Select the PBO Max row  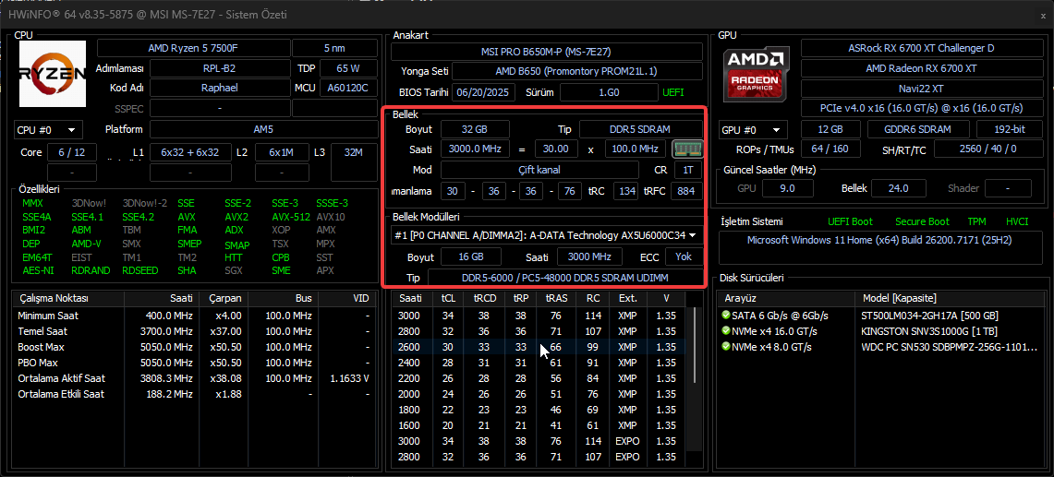tap(196, 363)
